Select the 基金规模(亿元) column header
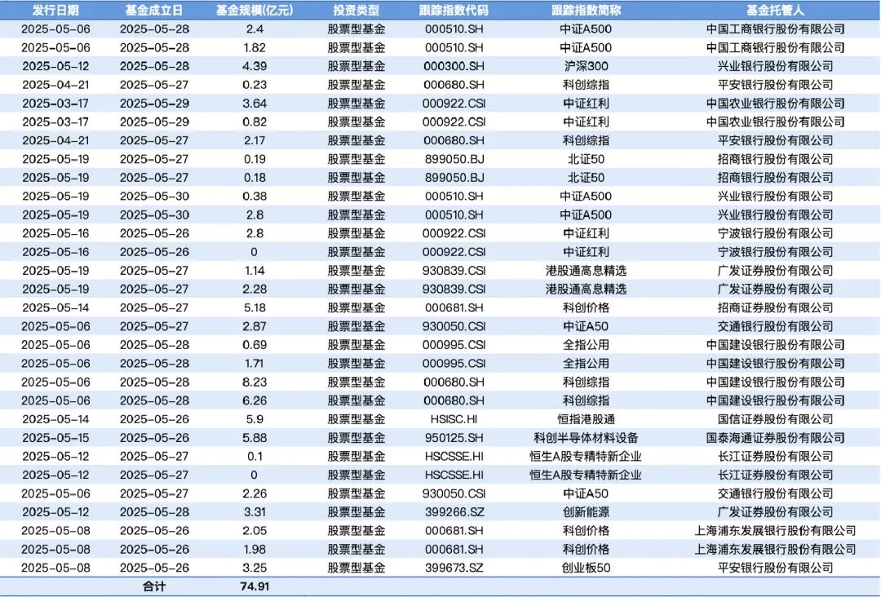 pyautogui.click(x=255, y=10)
